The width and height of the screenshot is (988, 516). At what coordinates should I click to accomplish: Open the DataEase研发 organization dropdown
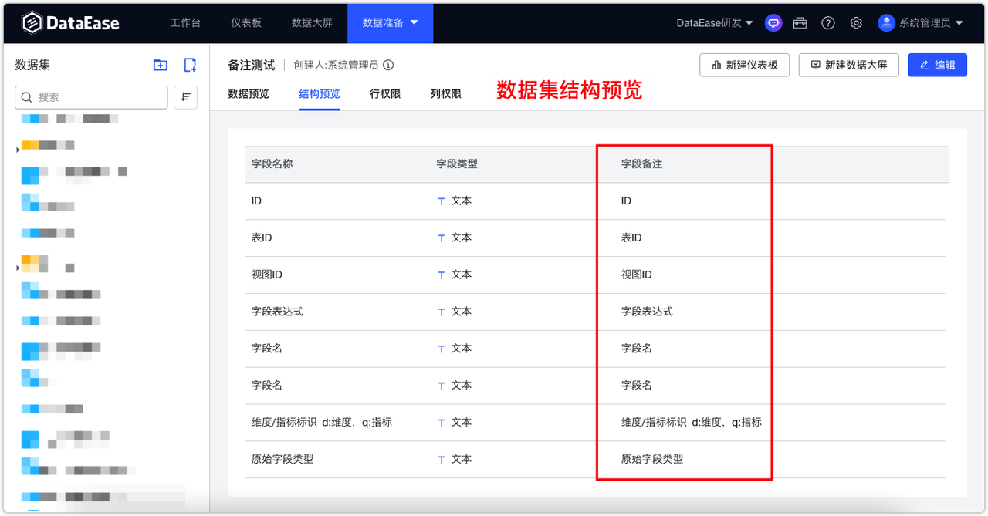[711, 23]
